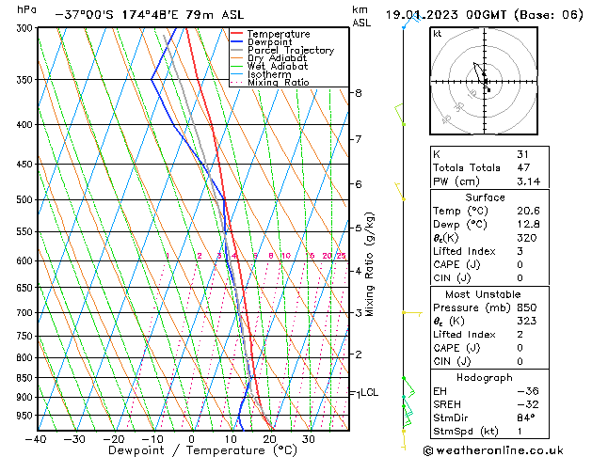
Task: Click the 700 hPa pressure level label
Action: tap(24, 312)
